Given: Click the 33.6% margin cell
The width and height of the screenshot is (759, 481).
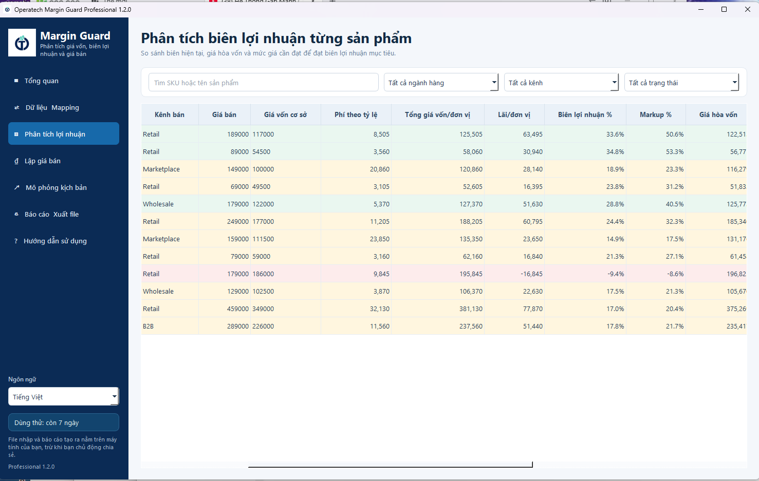Looking at the screenshot, I should tap(585, 134).
